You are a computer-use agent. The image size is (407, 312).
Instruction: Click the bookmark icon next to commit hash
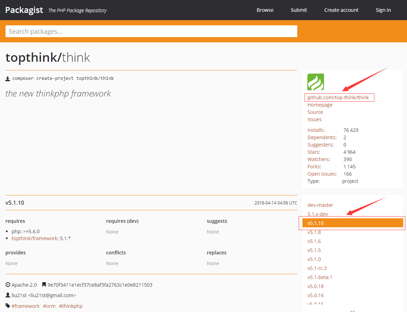coord(44,285)
